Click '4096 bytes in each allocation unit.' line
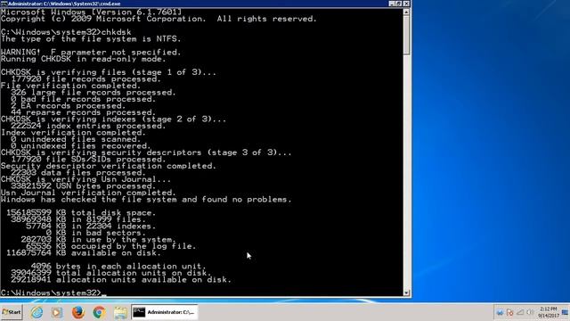The image size is (570, 321). [118, 267]
